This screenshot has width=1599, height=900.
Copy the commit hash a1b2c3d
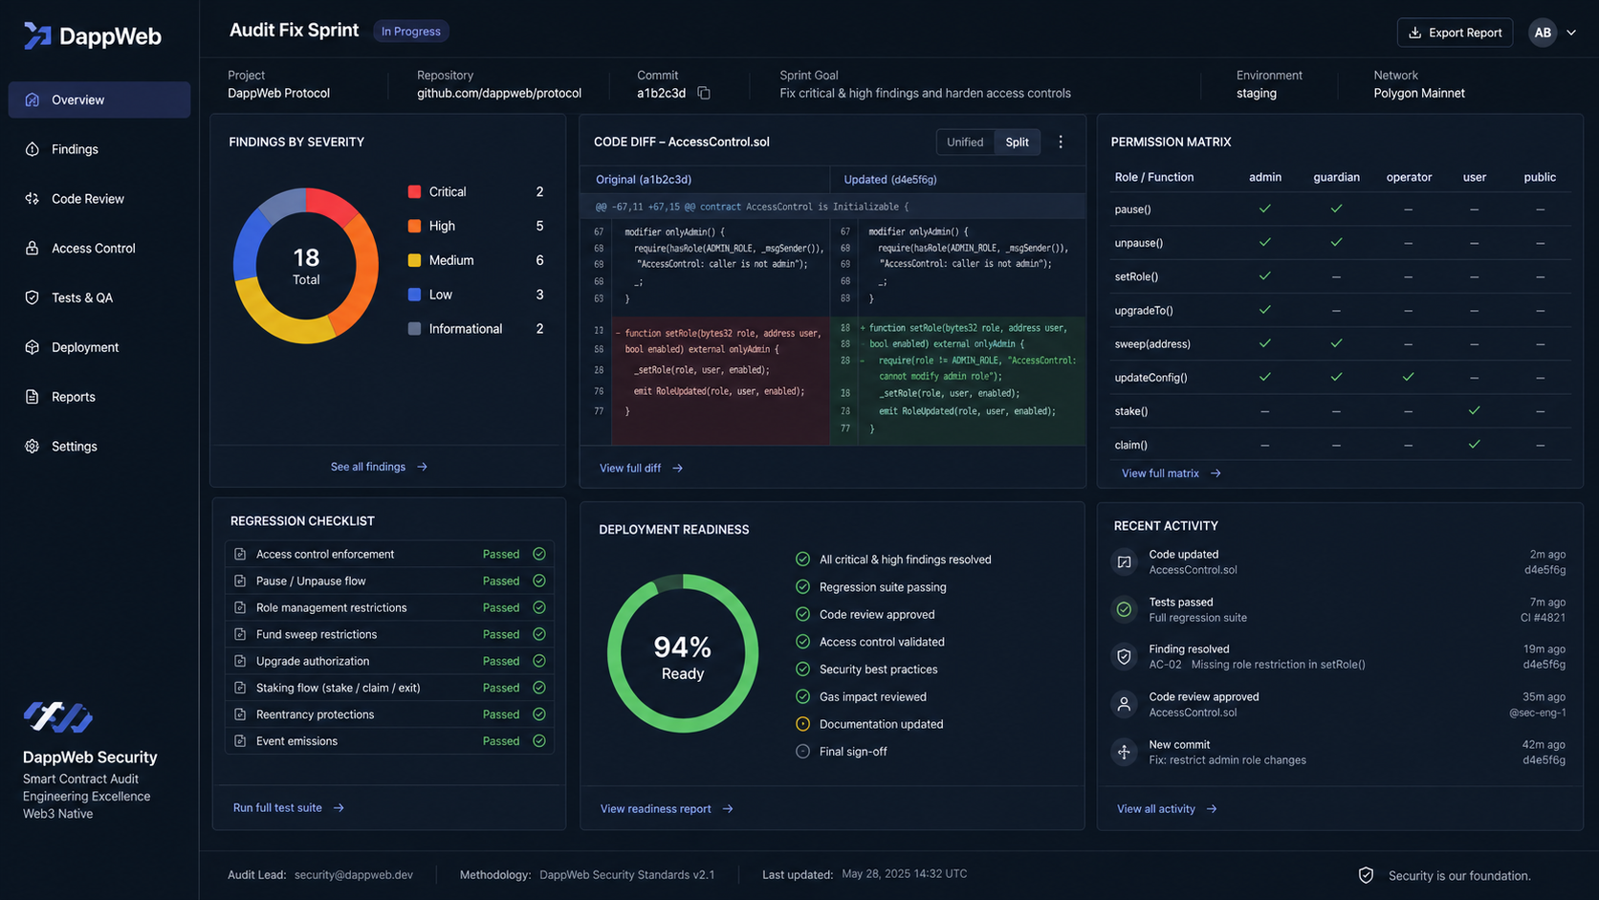704,93
